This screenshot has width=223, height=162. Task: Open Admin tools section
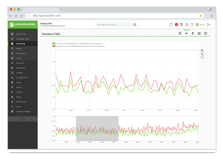(x=21, y=102)
